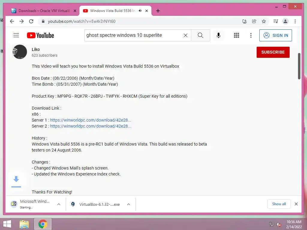
Task: Open the Chrome three-dot menu
Action: point(295,21)
